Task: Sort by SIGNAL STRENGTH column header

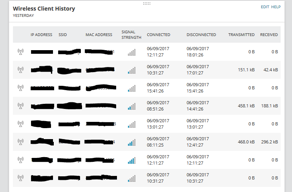Action: 131,35
